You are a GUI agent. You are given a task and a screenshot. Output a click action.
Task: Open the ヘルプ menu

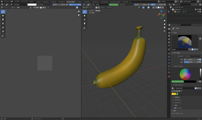point(31,2)
